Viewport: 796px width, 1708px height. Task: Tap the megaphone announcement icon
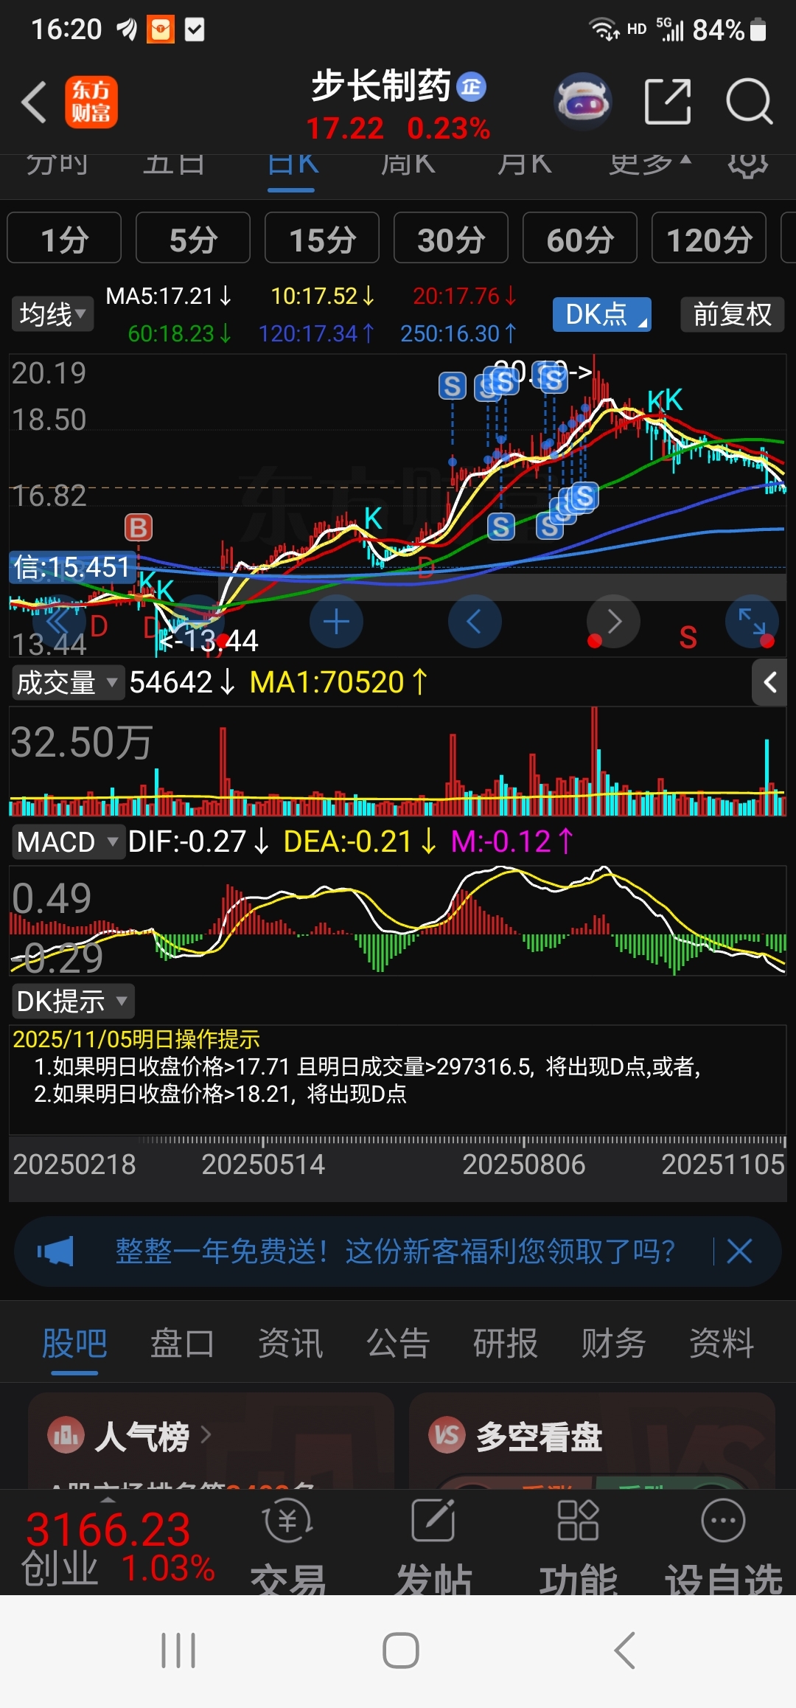56,1252
